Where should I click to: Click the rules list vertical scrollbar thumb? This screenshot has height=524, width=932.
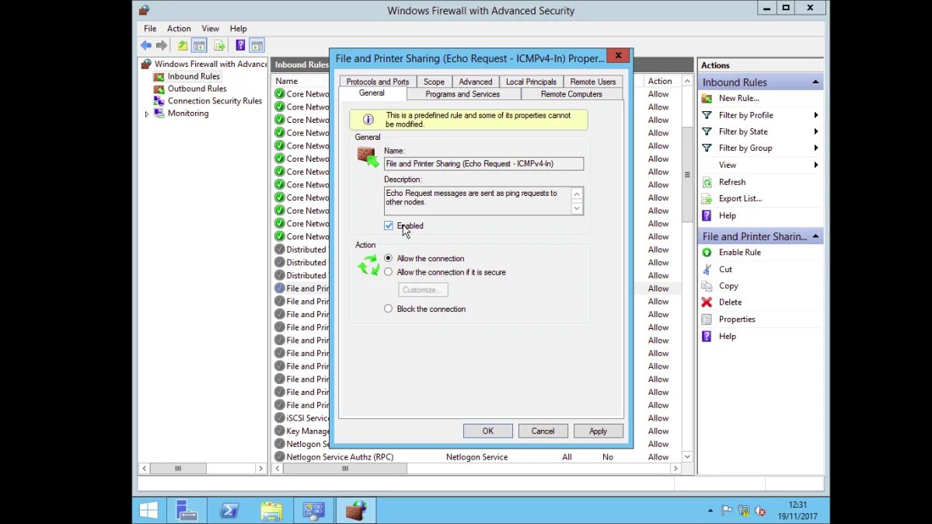(687, 175)
